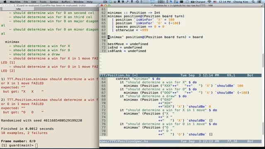Click spec line "should determine a draw"
This screenshot has height=149, width=265.
(153, 96)
